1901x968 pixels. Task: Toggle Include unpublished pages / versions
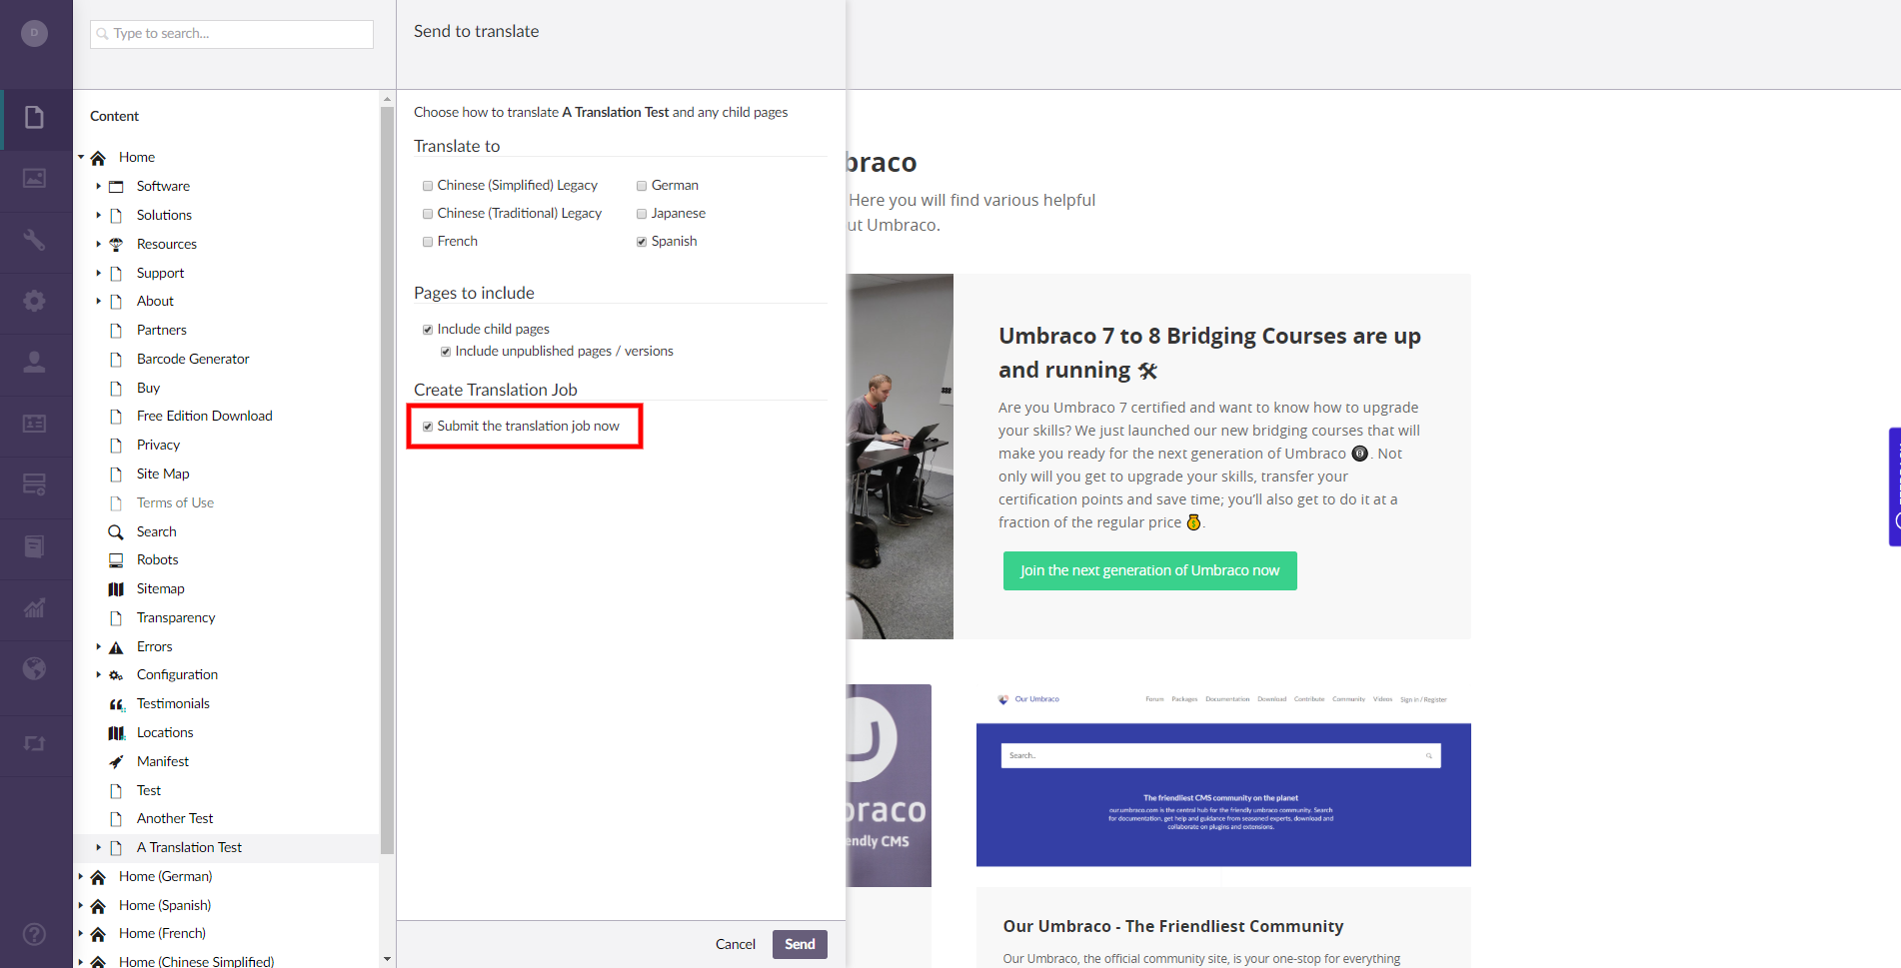point(446,352)
